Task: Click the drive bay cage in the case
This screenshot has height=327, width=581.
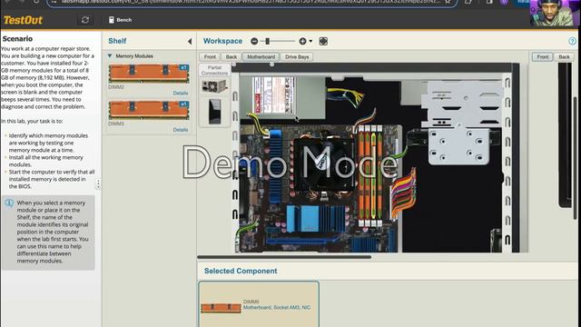Action: tap(462, 123)
